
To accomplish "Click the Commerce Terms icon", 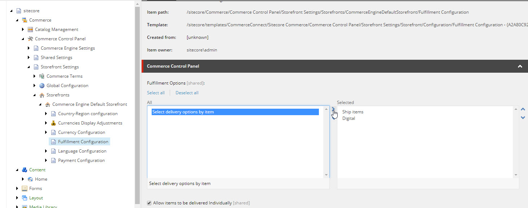I will coord(42,76).
